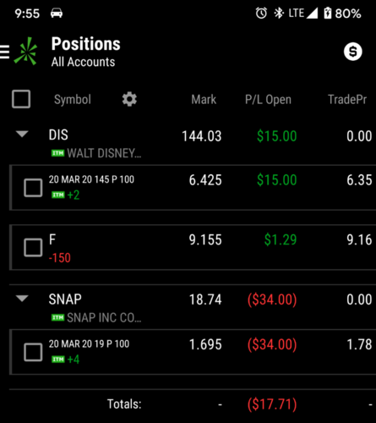Check the DIS 145 put option box
The height and width of the screenshot is (423, 376).
pos(33,188)
